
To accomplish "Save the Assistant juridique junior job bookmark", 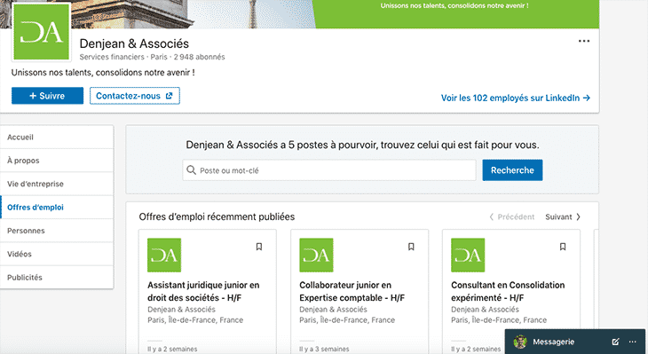I will coord(258,247).
